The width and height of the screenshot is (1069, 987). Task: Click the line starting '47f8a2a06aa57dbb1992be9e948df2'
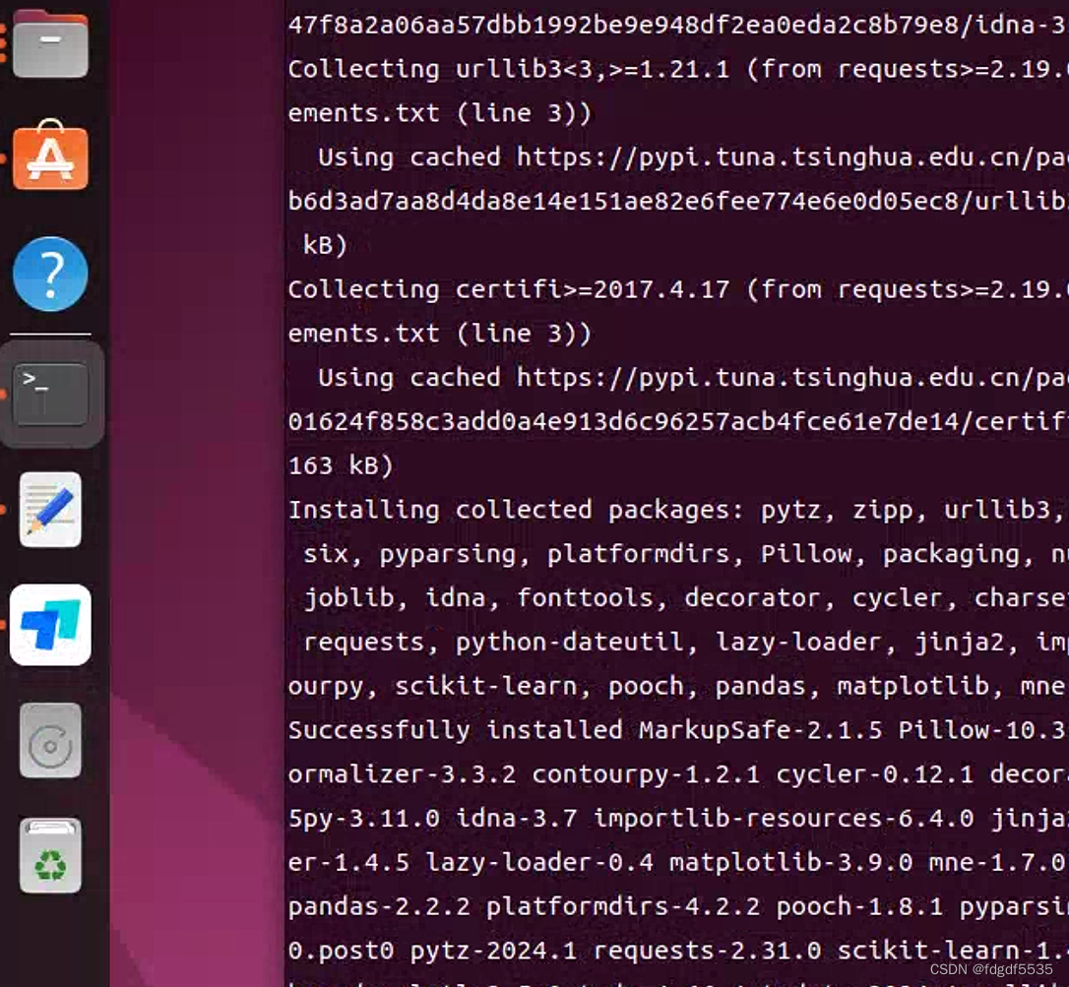tap(677, 26)
